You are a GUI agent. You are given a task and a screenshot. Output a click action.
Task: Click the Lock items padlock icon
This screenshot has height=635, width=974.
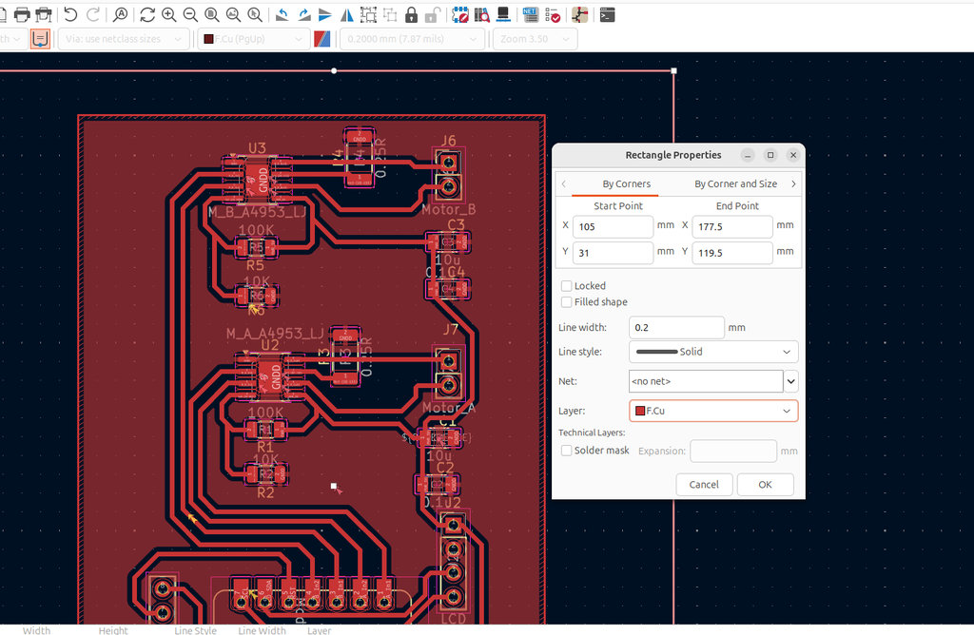411,14
